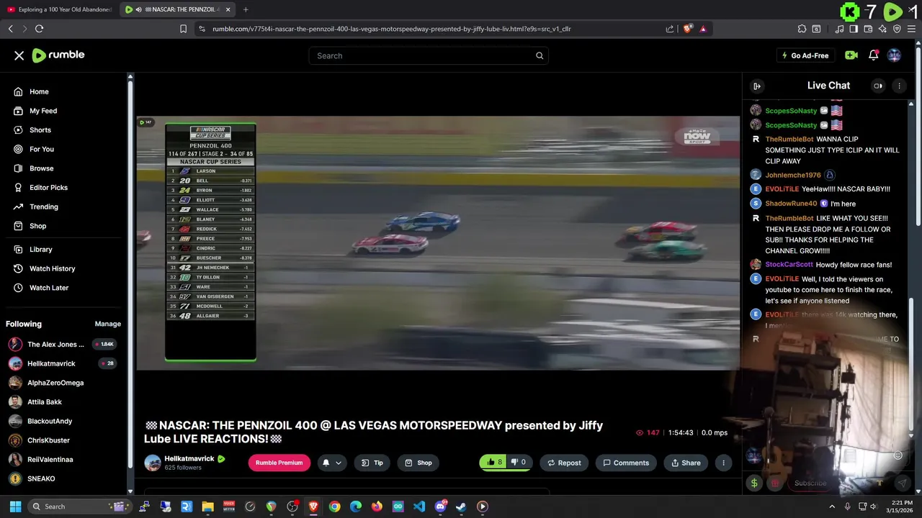Image resolution: width=922 pixels, height=518 pixels.
Task: Click the Repost button
Action: [x=564, y=463]
